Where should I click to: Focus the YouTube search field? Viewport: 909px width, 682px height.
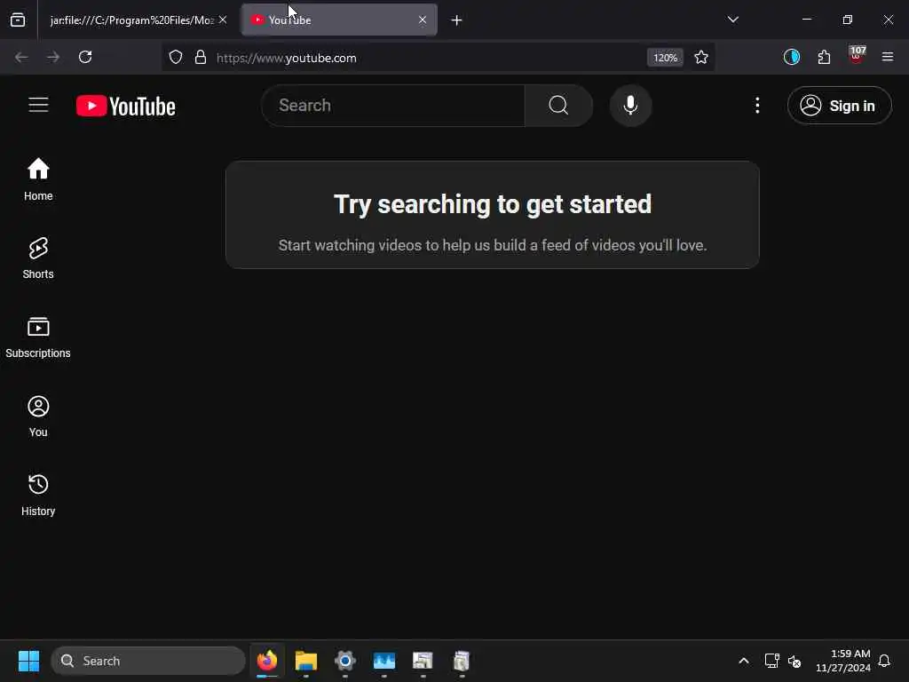click(393, 106)
